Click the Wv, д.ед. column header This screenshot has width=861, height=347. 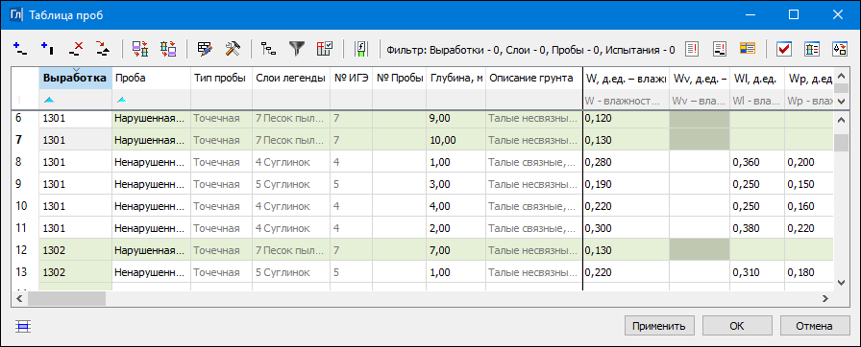pos(699,79)
